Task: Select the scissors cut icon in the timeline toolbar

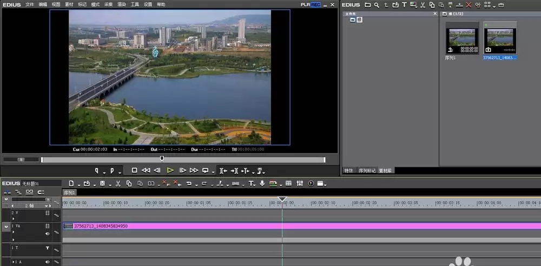Action: (x=118, y=183)
